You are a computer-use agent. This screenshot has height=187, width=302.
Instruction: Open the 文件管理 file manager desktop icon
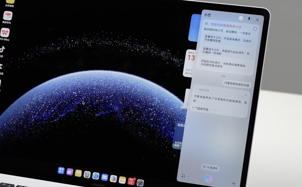(x=10, y=1)
